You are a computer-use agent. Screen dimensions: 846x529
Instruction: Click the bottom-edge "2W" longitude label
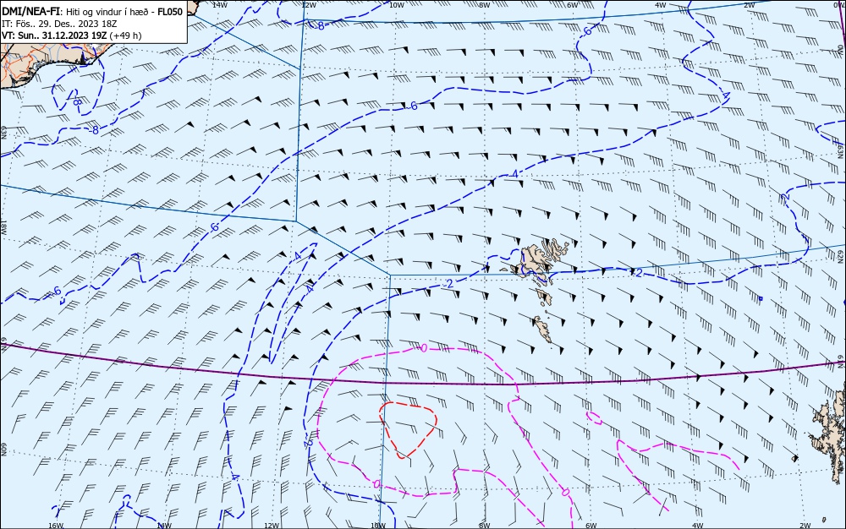805,526
